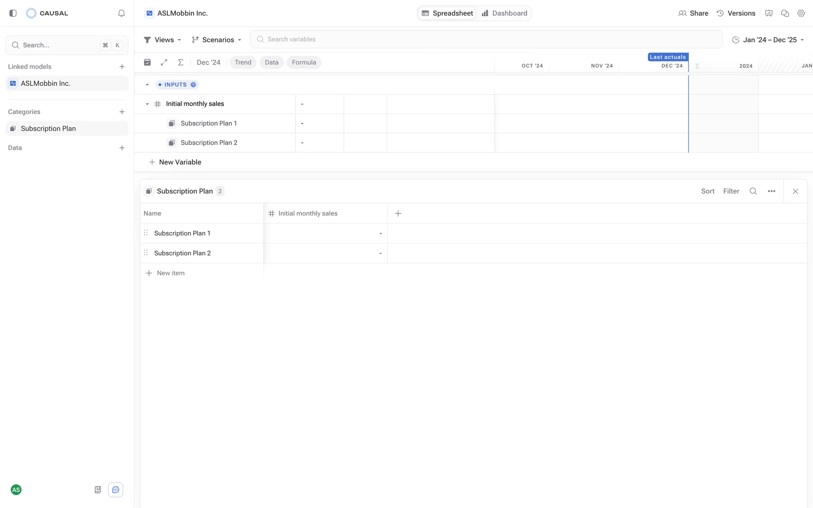Open the notifications bell
This screenshot has height=508, width=813.
click(122, 13)
